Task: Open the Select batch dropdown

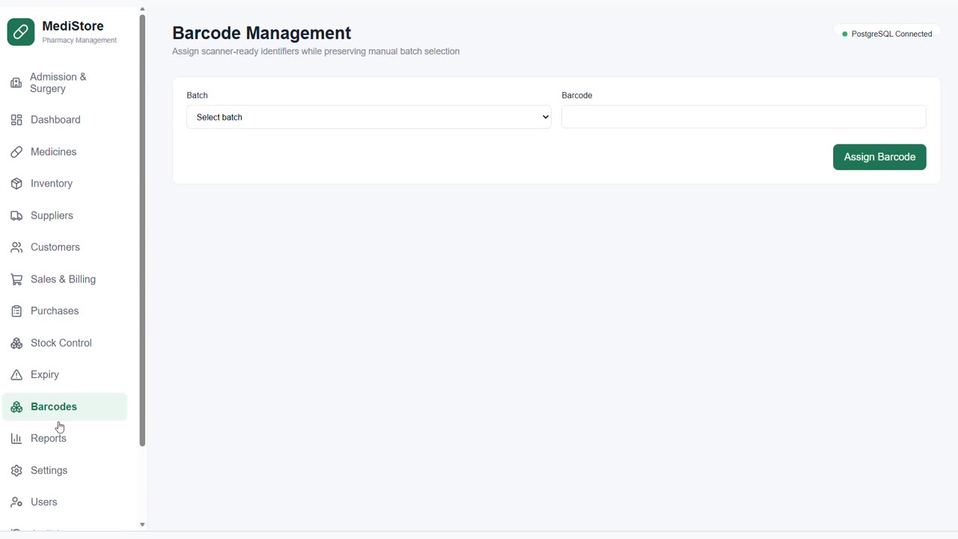Action: (x=369, y=117)
